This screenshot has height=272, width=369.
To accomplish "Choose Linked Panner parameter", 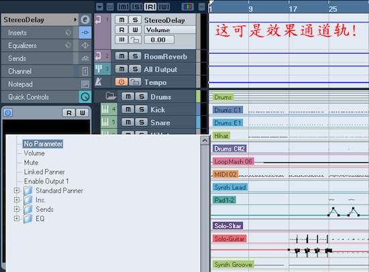I will pyautogui.click(x=44, y=172).
